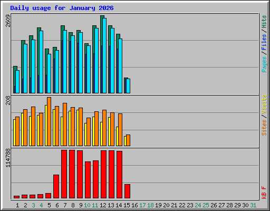Click the cyan files bar for day 4

(41, 62)
